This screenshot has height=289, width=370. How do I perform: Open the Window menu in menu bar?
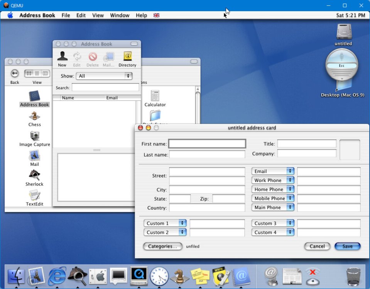coord(120,15)
